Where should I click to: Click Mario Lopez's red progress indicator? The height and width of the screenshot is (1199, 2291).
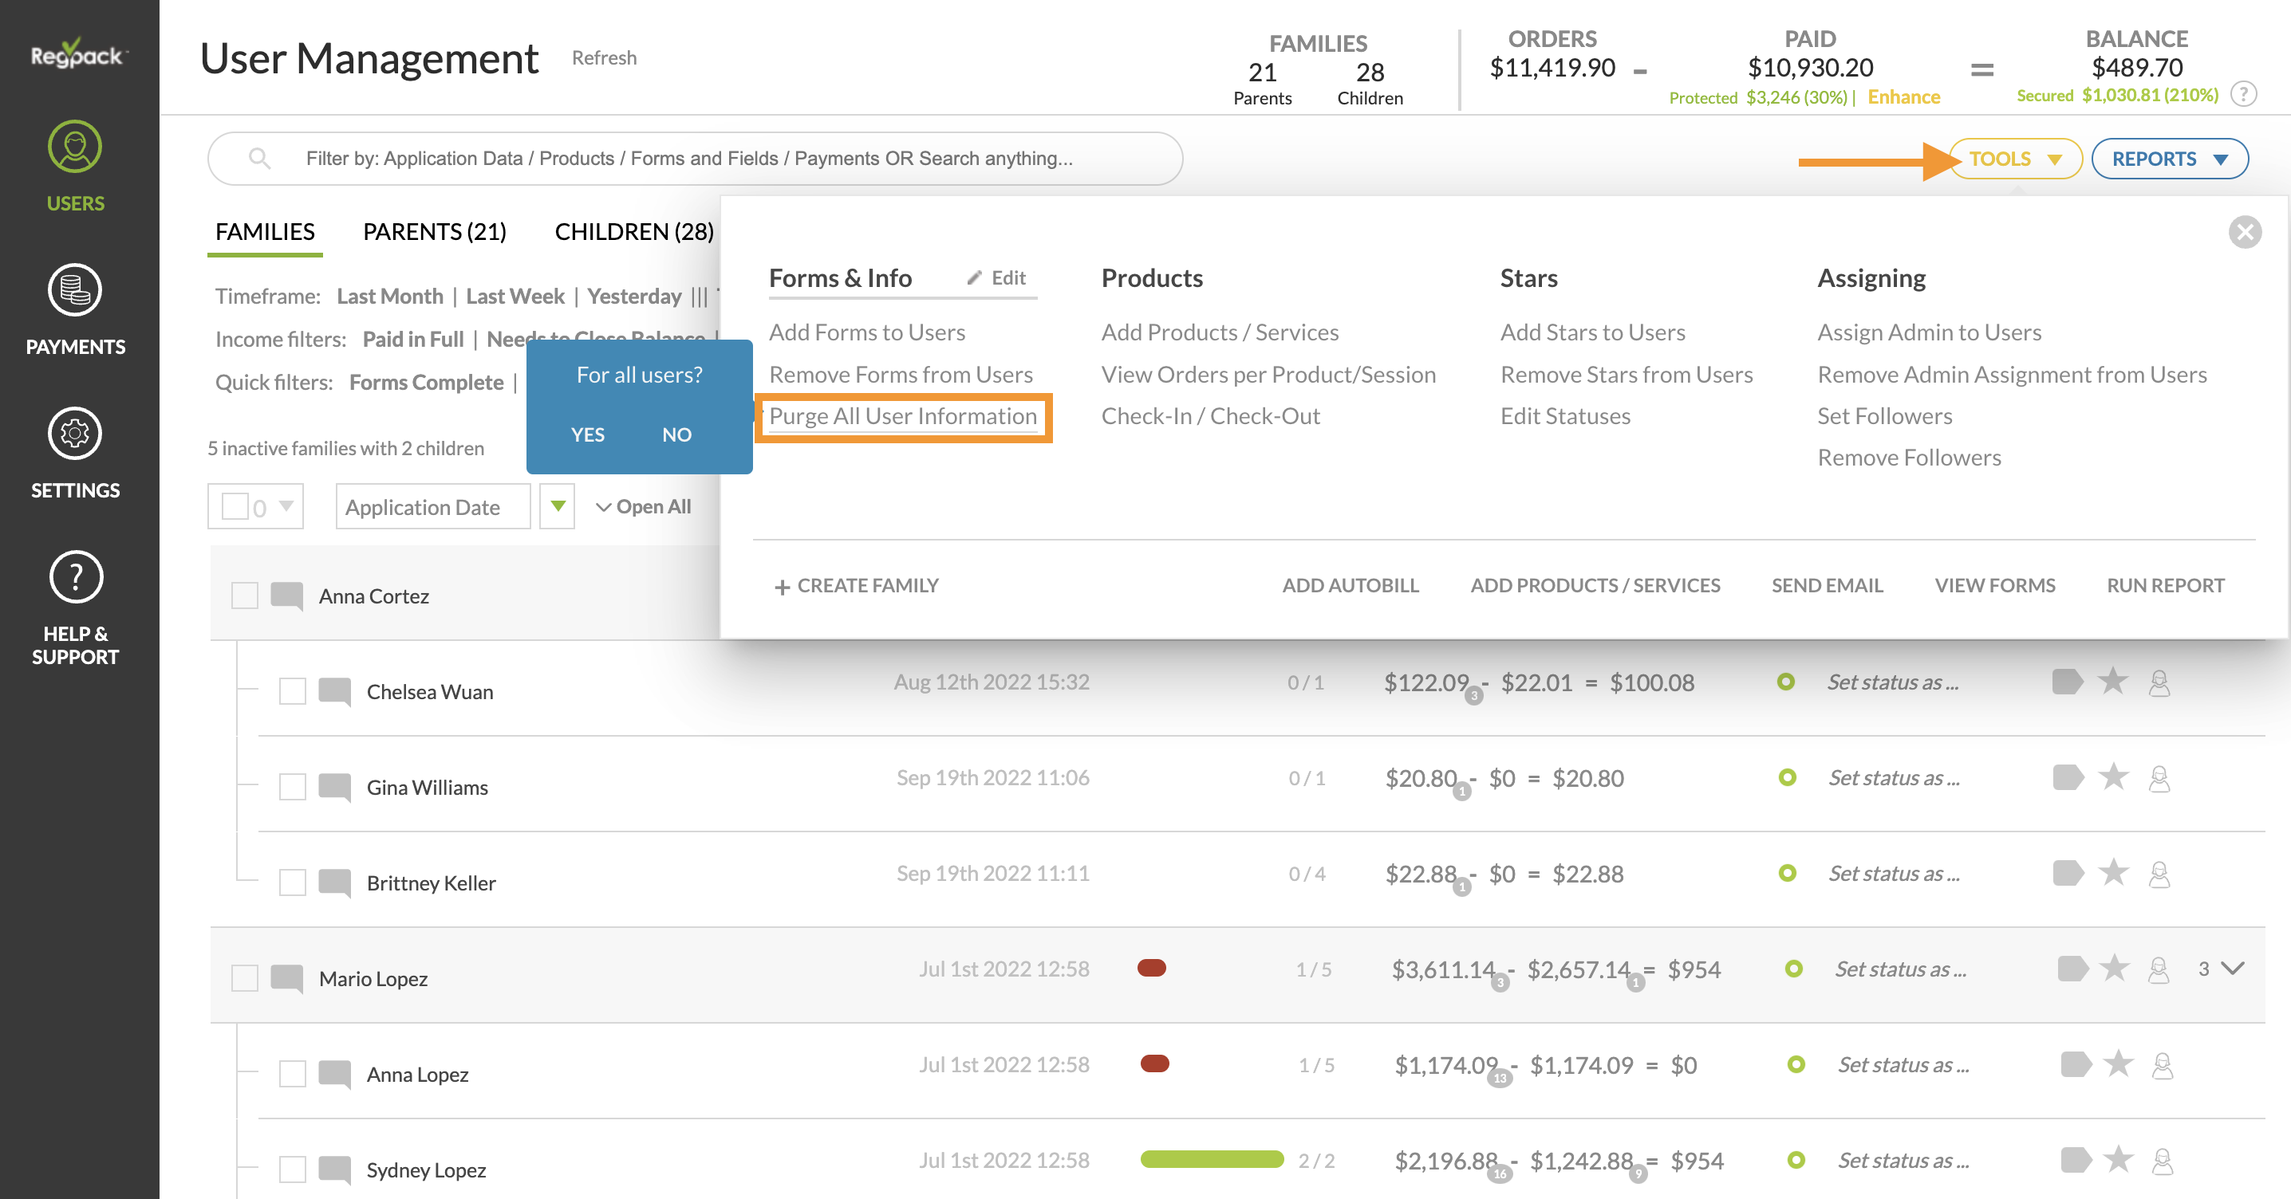click(1152, 968)
